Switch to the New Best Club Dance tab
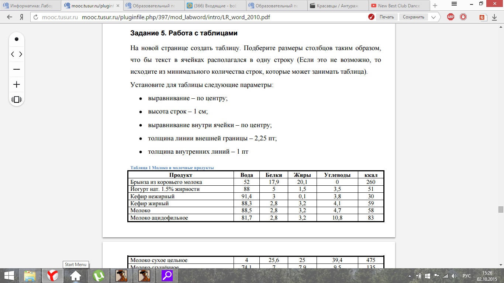The image size is (504, 283). [x=399, y=6]
